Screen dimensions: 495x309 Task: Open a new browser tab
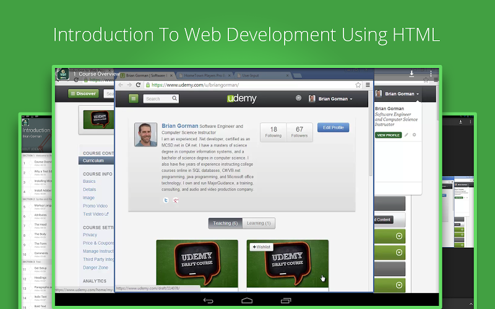point(297,75)
